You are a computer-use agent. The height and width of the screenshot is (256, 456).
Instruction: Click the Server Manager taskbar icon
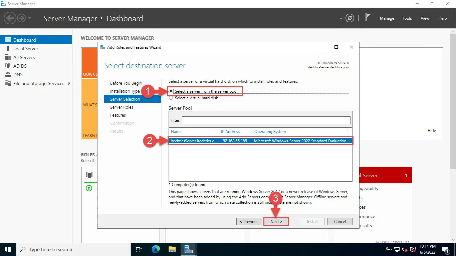tap(188, 249)
